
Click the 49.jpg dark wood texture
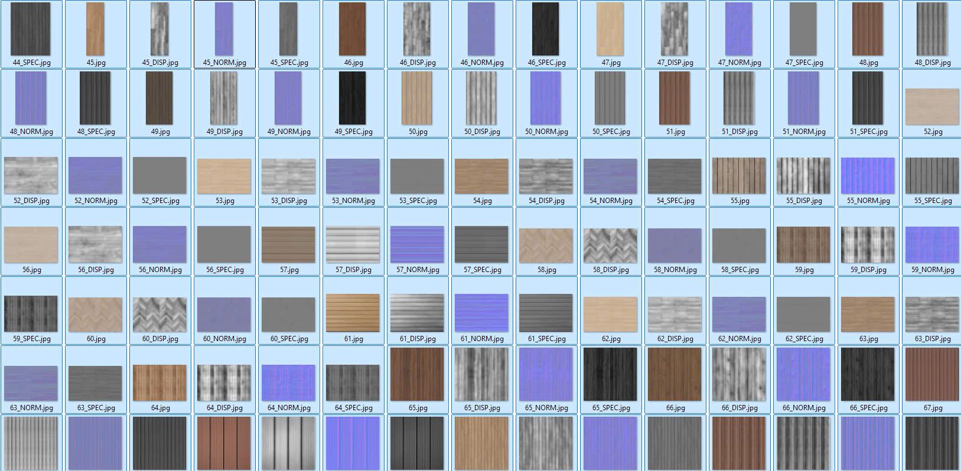(x=160, y=98)
